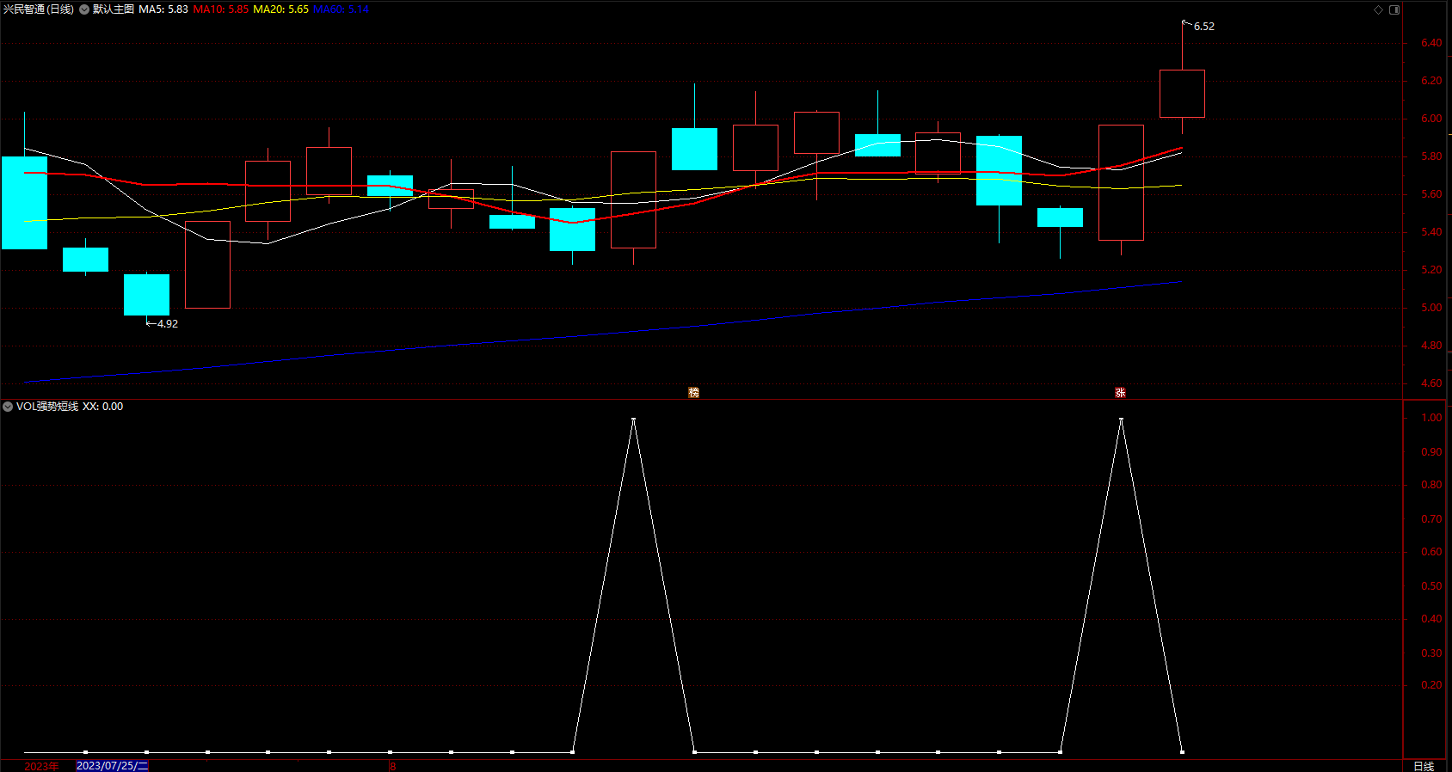Click the 6.52 high price label
Viewport: 1452px width, 772px height.
click(x=1204, y=27)
